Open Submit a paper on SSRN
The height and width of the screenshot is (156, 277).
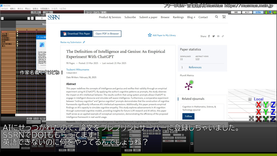[148, 17]
